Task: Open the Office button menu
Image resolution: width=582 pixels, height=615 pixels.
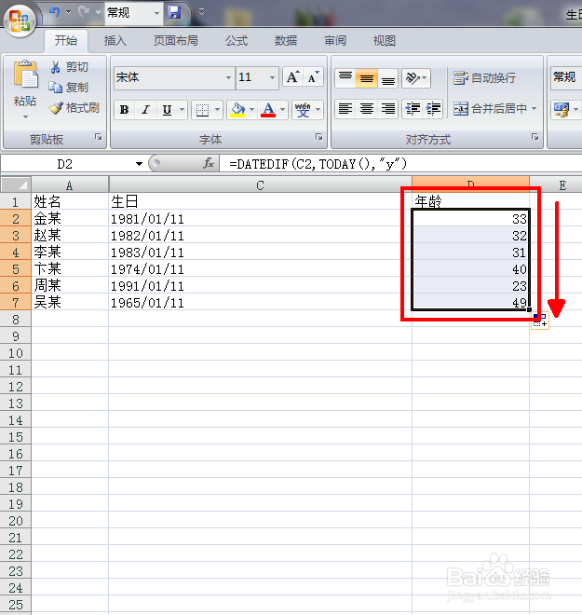Action: [x=20, y=20]
